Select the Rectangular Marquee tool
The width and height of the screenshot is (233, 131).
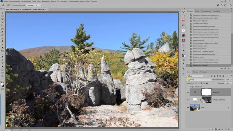coord(3,16)
